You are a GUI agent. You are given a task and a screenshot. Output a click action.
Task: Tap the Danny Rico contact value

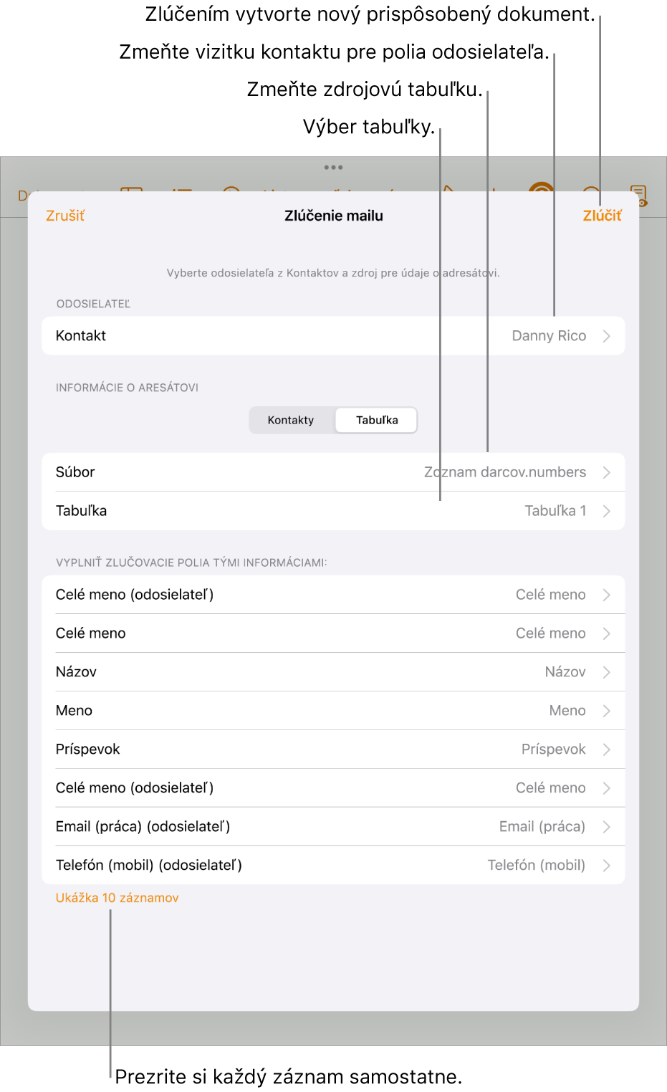(x=549, y=336)
